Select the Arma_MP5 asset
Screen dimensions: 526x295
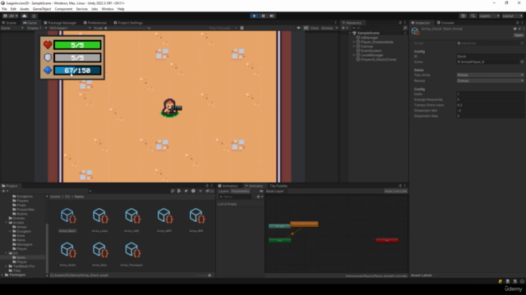164,220
